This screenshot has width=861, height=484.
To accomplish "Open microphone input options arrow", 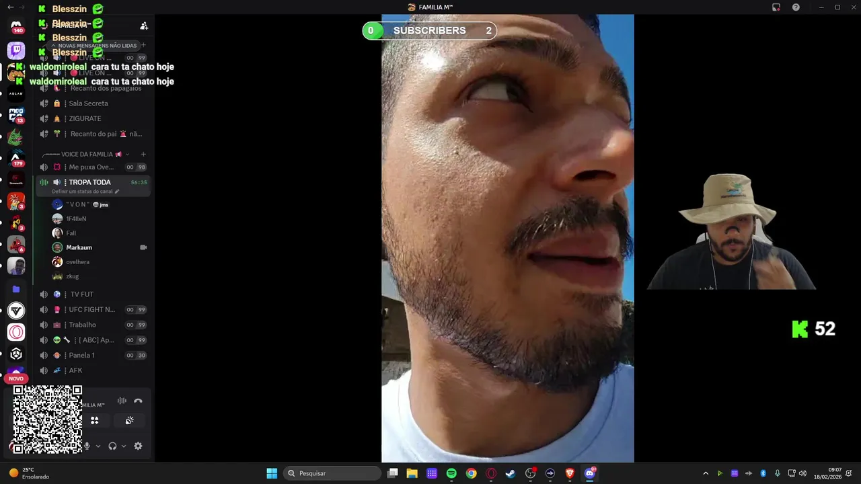I will pos(98,446).
